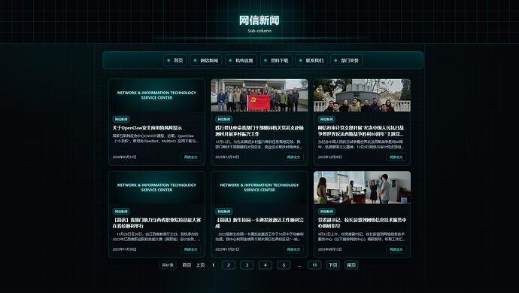Click the 网信新闻 tag on the 2025年12月18日 card
The image size is (519, 293).
223,119
